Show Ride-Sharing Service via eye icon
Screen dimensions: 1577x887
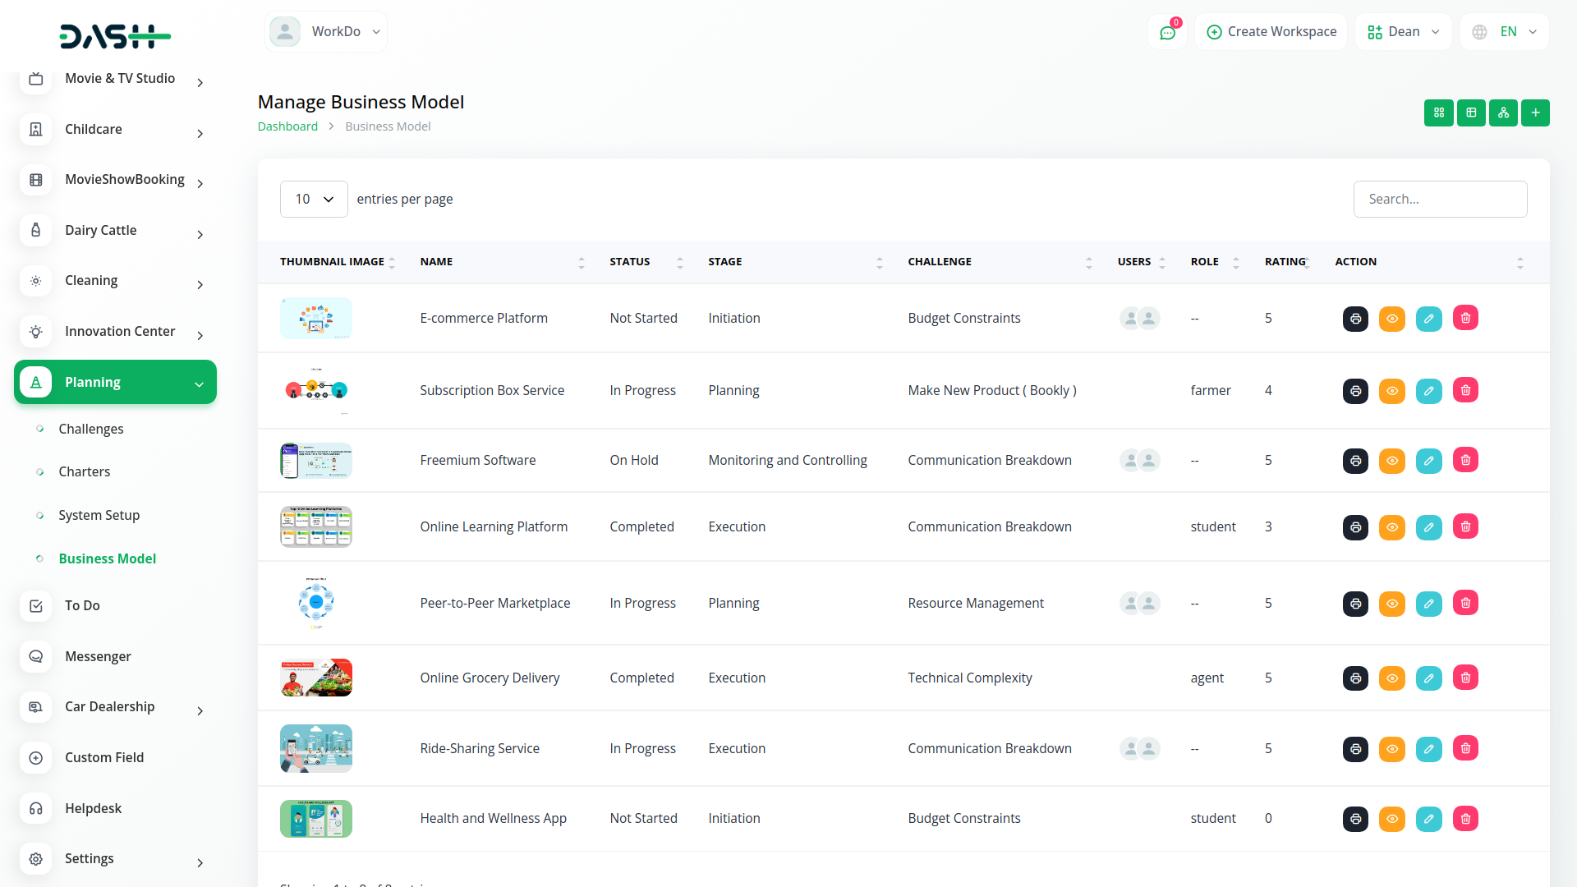[1392, 749]
